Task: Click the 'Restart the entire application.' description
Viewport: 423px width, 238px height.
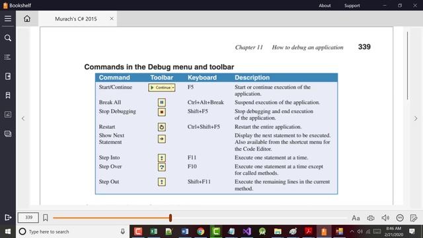Action: click(x=268, y=126)
